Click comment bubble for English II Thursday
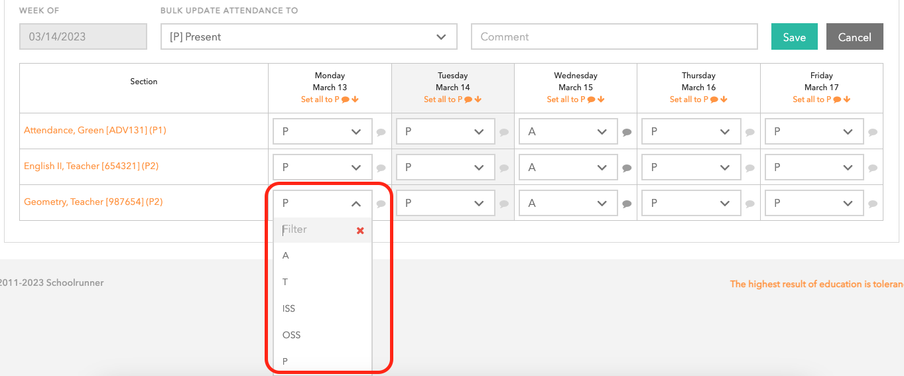The image size is (904, 376). click(750, 168)
